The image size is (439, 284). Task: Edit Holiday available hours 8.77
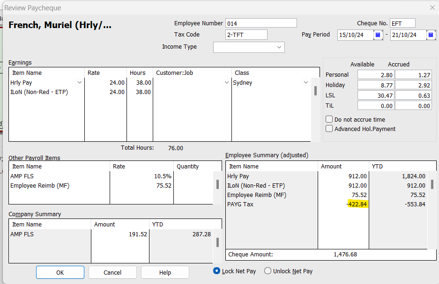[x=376, y=85]
